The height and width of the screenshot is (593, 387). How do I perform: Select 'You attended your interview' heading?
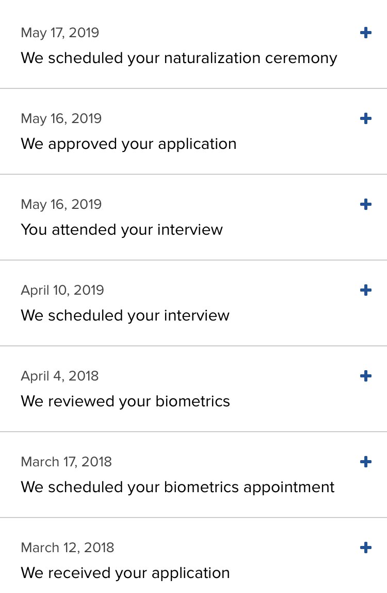pos(122,230)
